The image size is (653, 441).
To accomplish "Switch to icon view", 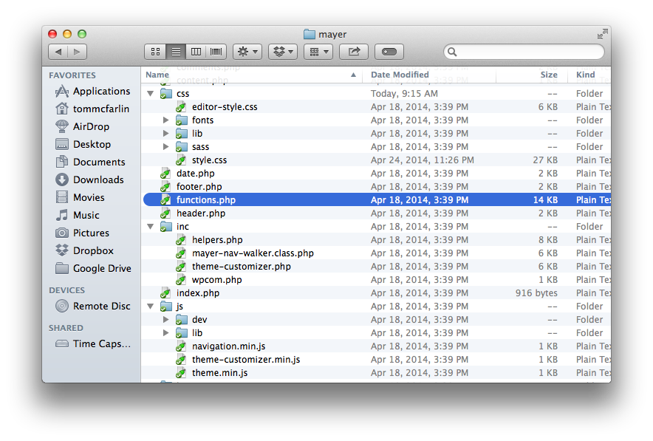I will 155,52.
